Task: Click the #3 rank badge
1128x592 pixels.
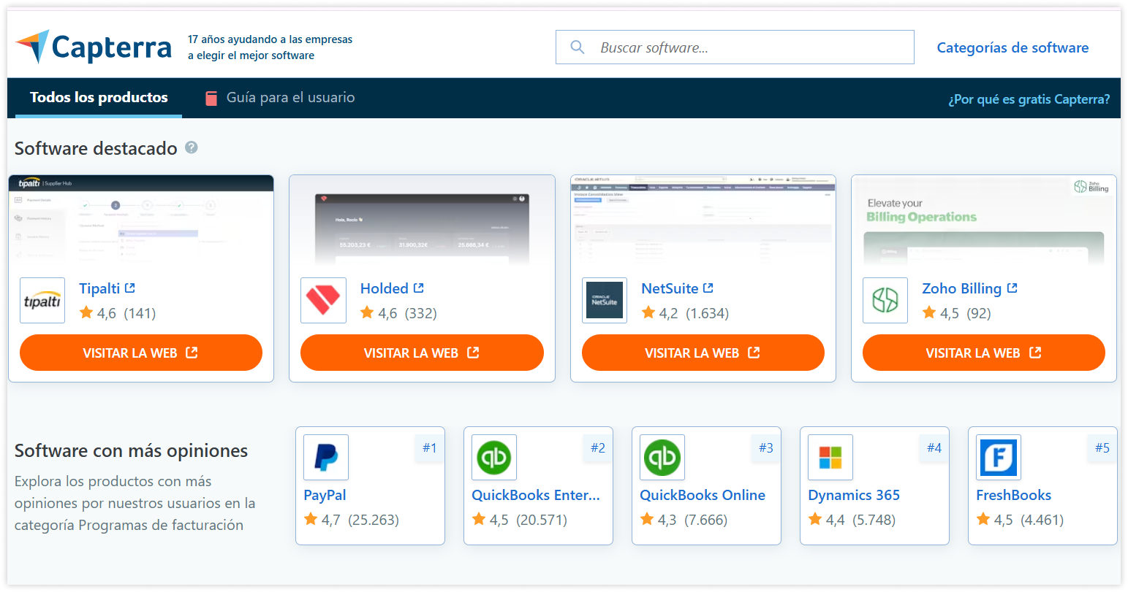Action: coord(766,447)
